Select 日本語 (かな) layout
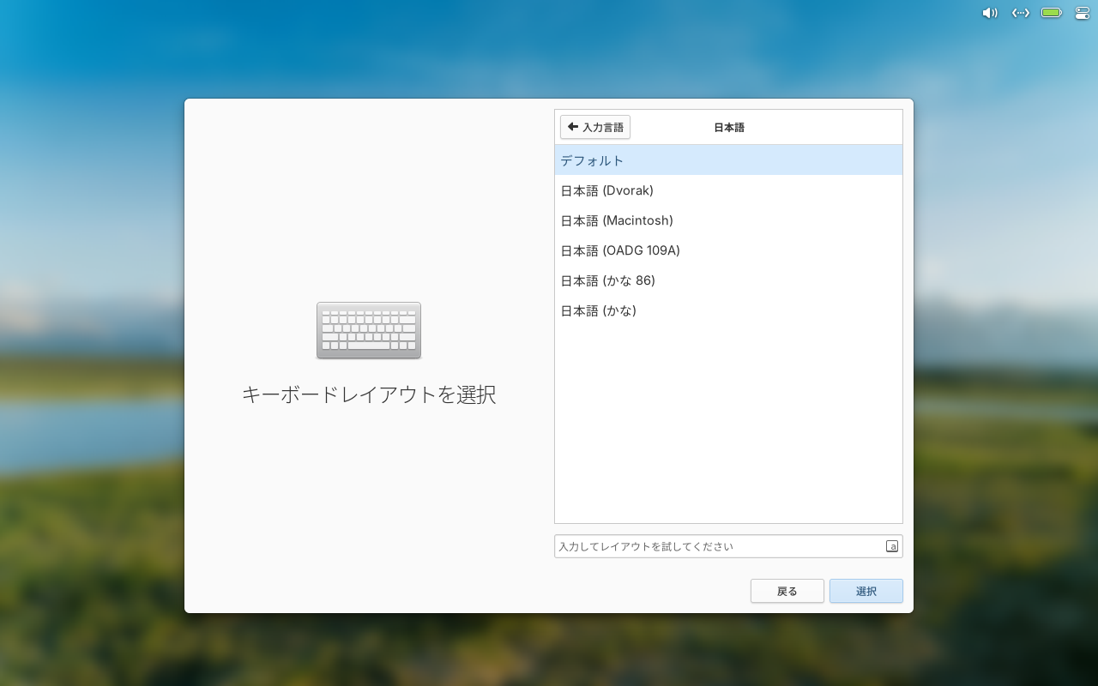This screenshot has width=1098, height=686. (728, 310)
